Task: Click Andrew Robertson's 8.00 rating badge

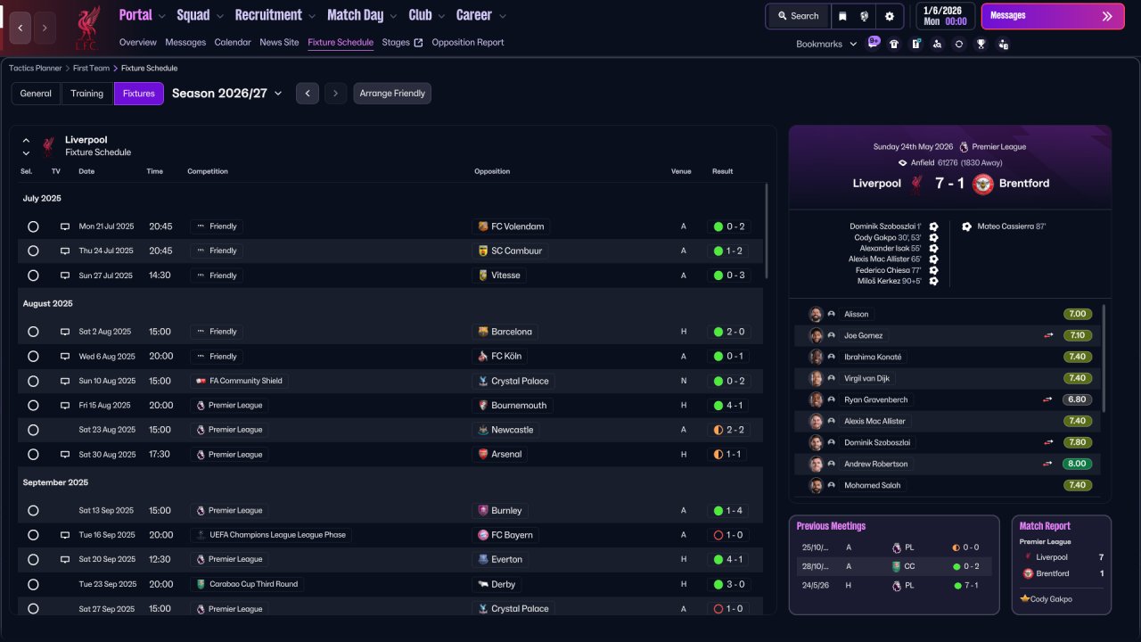Action: (x=1077, y=464)
